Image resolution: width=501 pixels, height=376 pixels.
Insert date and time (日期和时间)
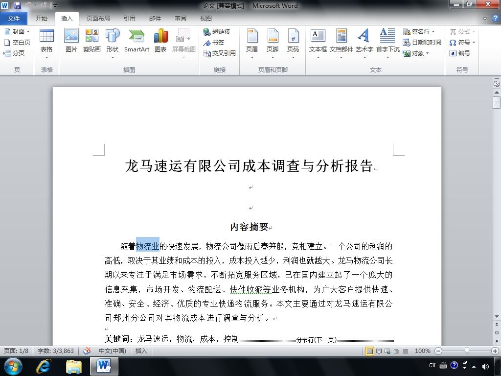click(x=422, y=42)
